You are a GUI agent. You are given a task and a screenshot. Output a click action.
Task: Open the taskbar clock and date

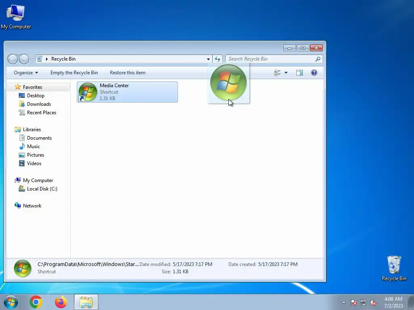click(x=393, y=302)
